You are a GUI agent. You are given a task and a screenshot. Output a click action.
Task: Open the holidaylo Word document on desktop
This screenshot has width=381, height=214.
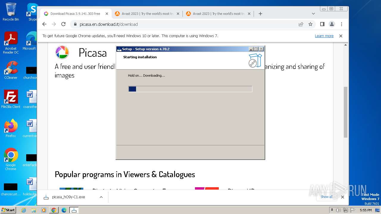pos(30,187)
